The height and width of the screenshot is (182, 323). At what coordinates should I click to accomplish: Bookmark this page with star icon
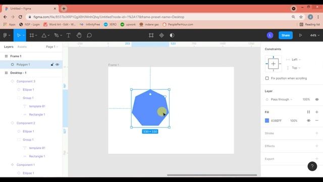click(x=301, y=17)
